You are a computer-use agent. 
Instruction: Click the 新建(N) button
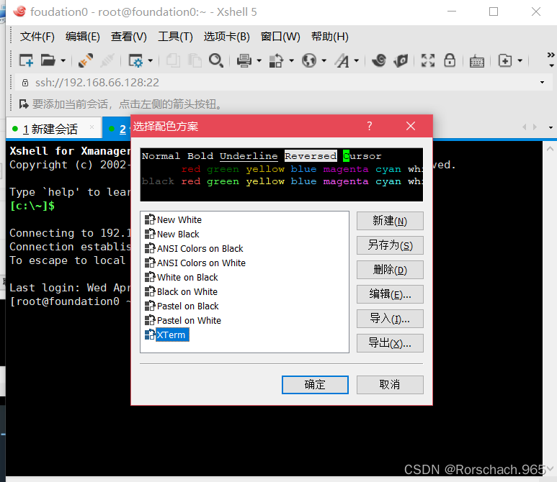(x=390, y=221)
